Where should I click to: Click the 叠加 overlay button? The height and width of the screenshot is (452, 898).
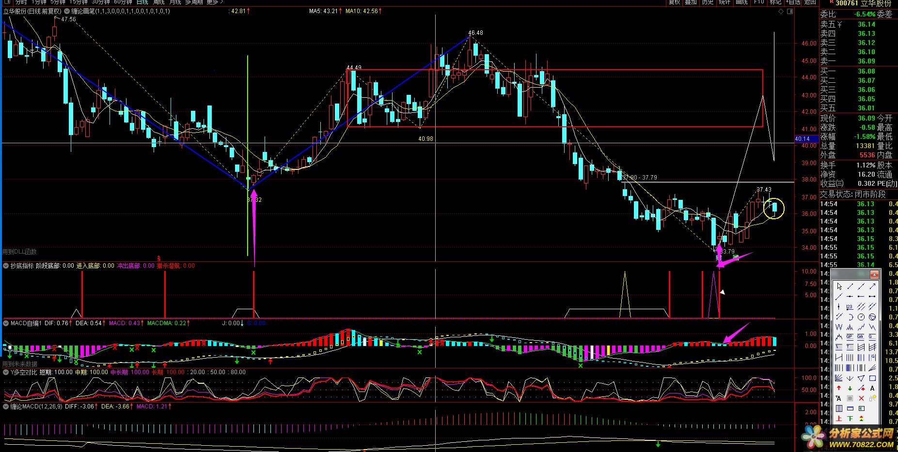pos(691,2)
